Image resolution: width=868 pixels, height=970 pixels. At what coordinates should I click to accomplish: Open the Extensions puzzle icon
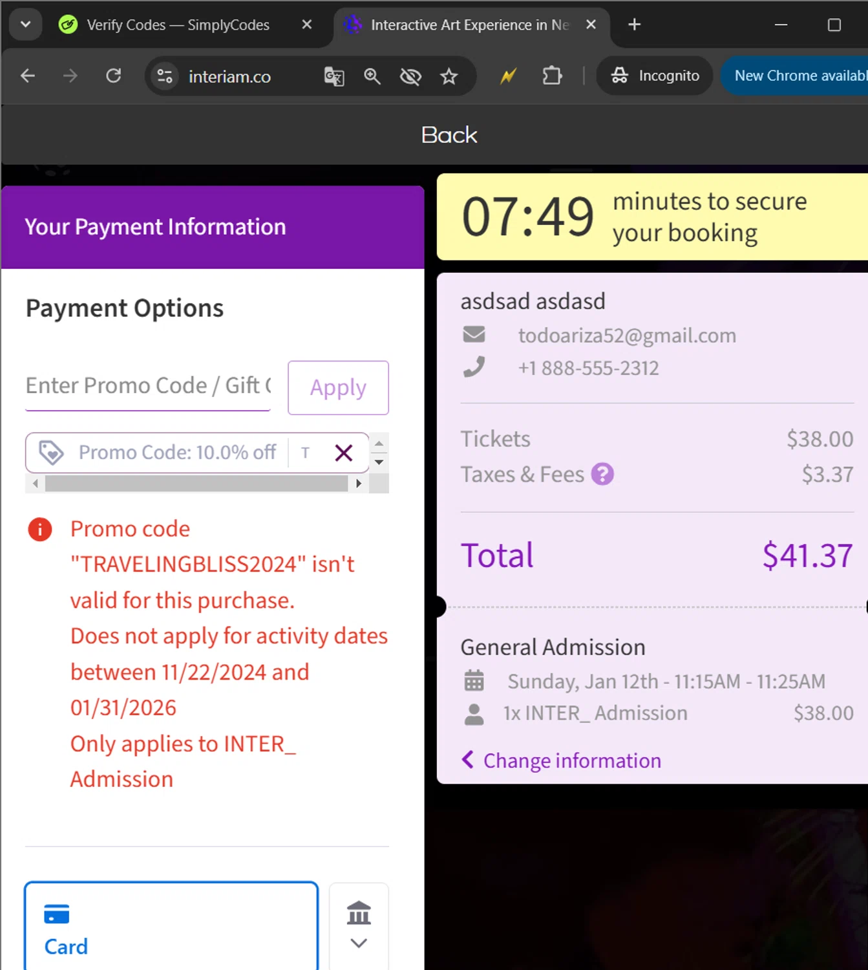pos(552,76)
